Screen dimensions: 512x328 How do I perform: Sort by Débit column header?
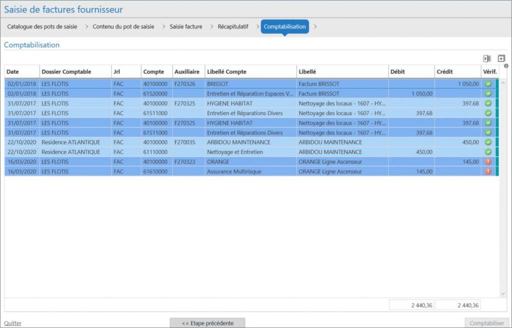tap(411, 71)
